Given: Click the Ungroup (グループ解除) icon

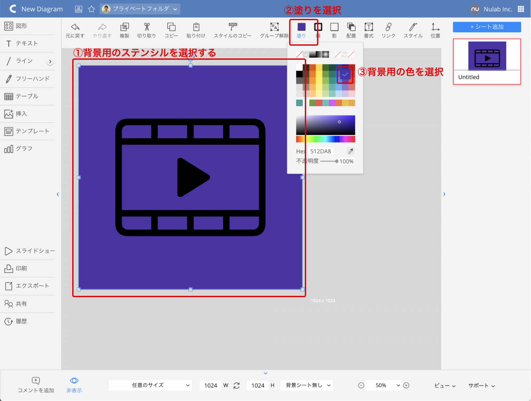Looking at the screenshot, I should pyautogui.click(x=274, y=27).
